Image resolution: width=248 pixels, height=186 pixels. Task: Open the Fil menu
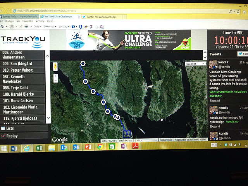(2, 21)
